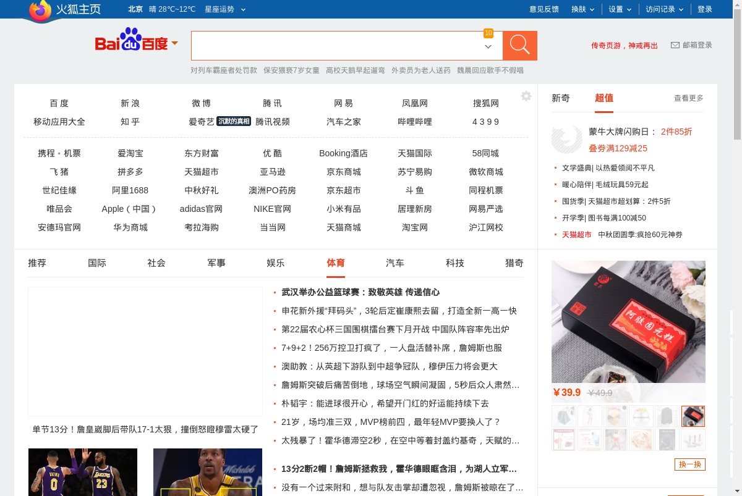The width and height of the screenshot is (742, 496).
Task: Open the 换肤 dropdown menu
Action: coord(582,9)
